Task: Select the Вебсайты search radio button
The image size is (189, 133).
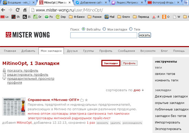Action: (x=84, y=29)
